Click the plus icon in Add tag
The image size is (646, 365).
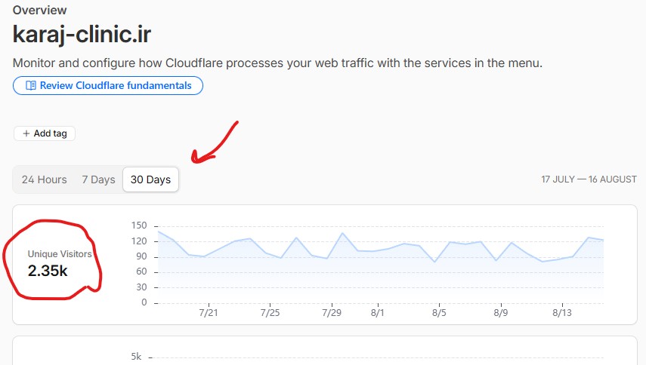26,133
